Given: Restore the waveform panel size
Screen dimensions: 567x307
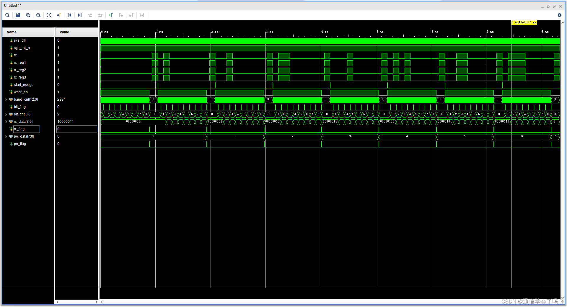Looking at the screenshot, I should pyautogui.click(x=549, y=6).
